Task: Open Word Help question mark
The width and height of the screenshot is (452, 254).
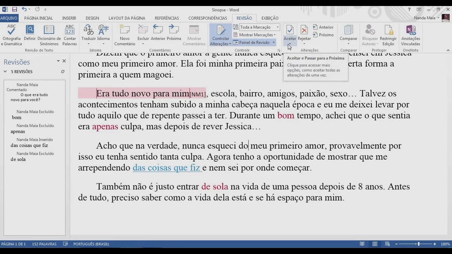Action: (x=409, y=10)
